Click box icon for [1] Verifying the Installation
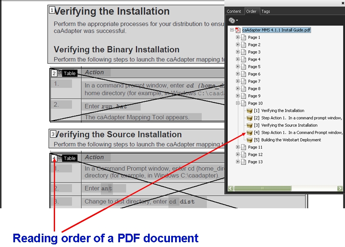This screenshot has width=345, height=247. click(x=250, y=111)
